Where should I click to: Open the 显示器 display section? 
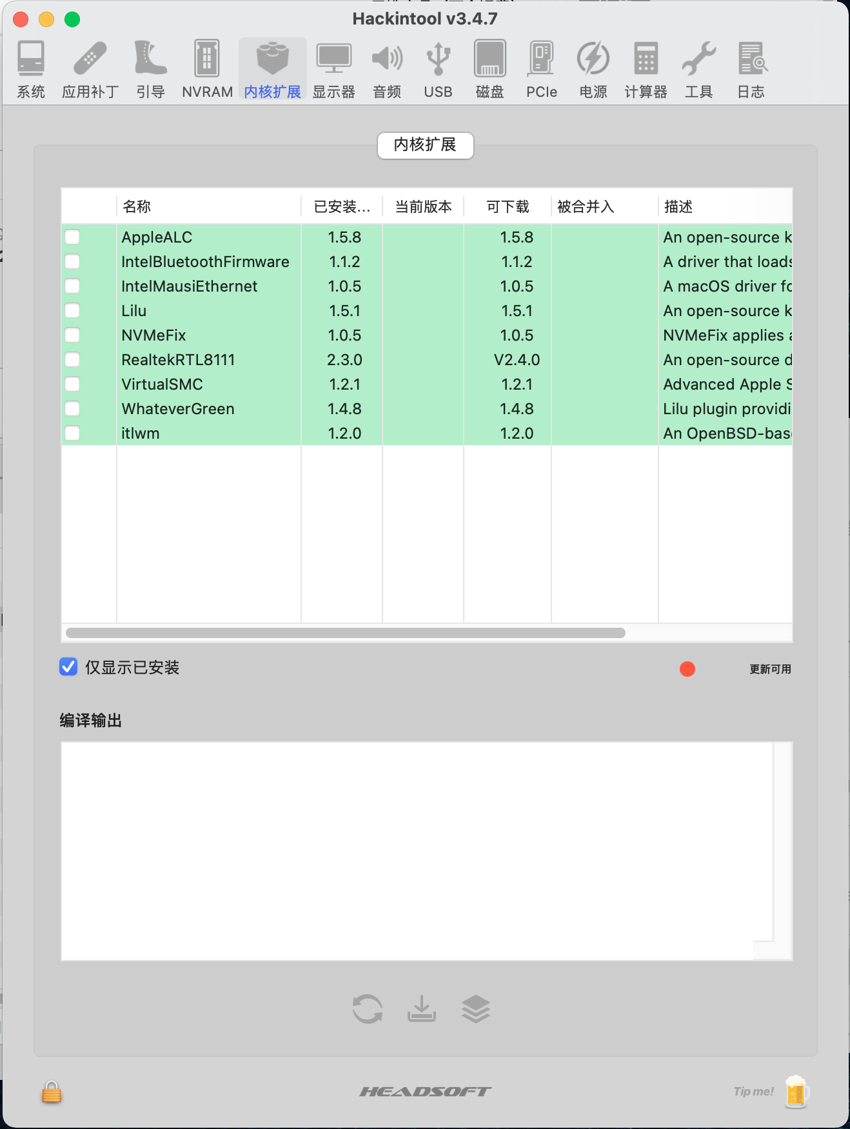[334, 70]
